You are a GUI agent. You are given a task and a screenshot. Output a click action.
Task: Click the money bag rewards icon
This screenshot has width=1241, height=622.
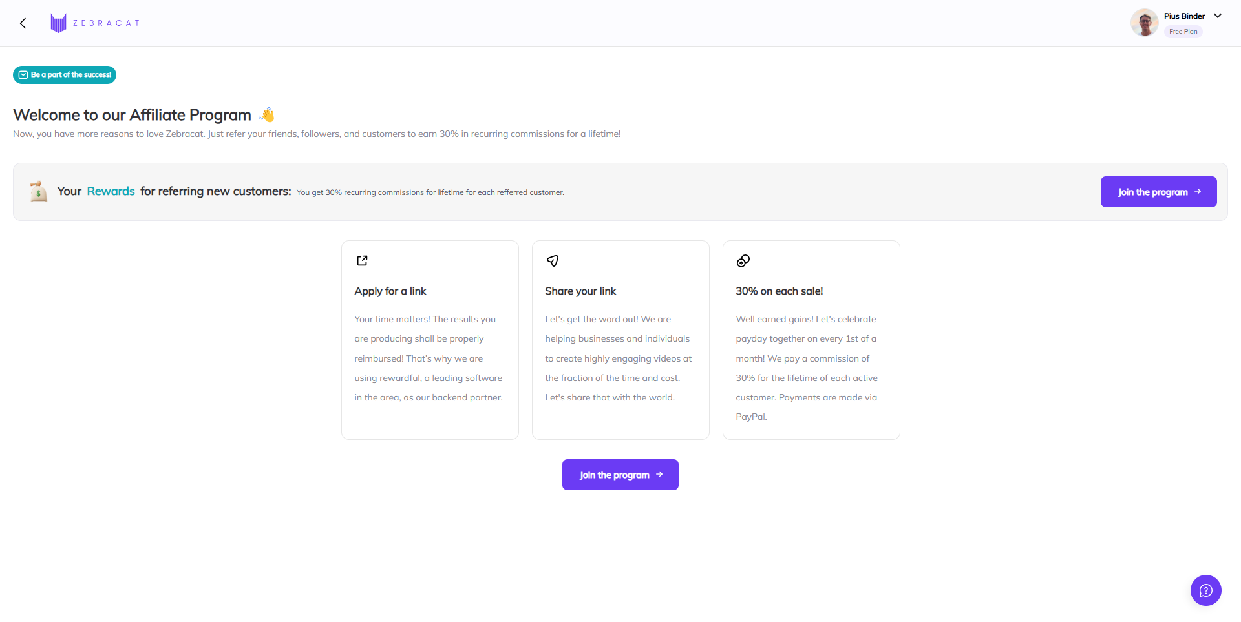coord(39,192)
